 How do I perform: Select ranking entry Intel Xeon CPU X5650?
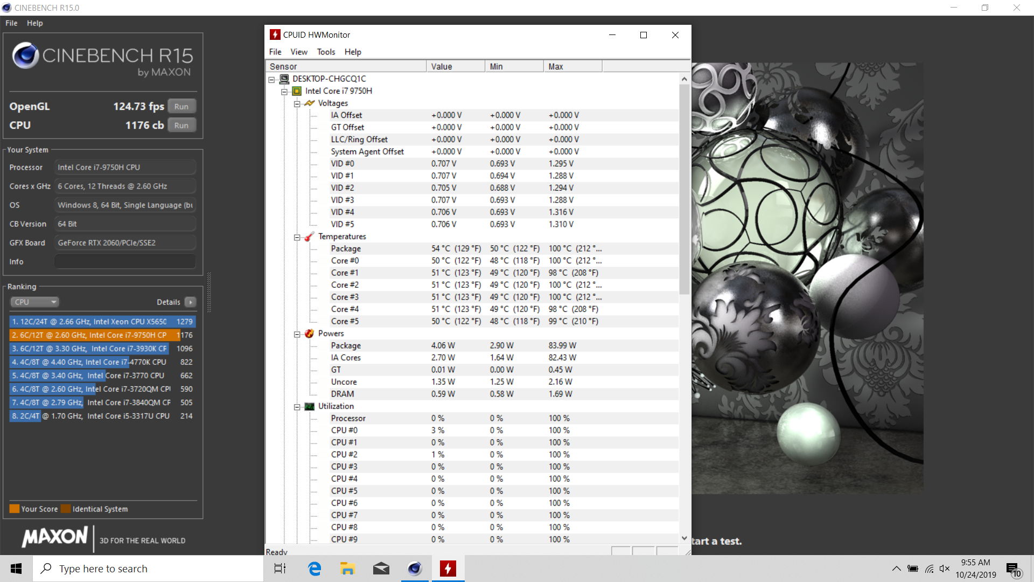[x=102, y=322]
